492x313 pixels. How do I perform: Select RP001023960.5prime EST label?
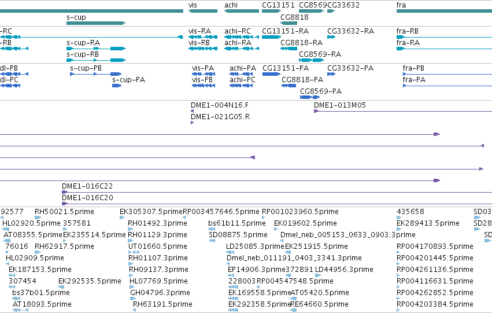click(300, 212)
